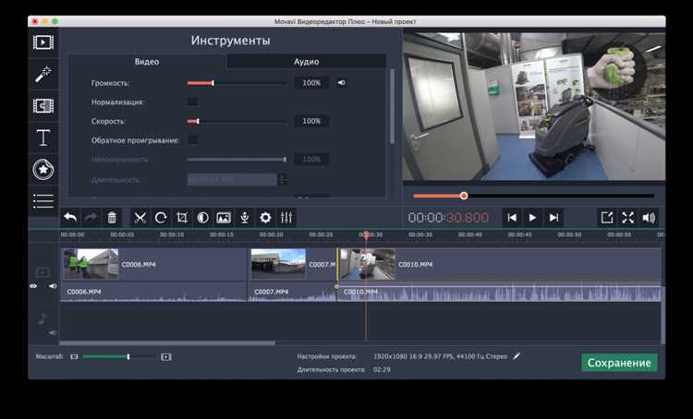693x419 pixels.
Task: Switch preview to full screen
Action: 627,218
